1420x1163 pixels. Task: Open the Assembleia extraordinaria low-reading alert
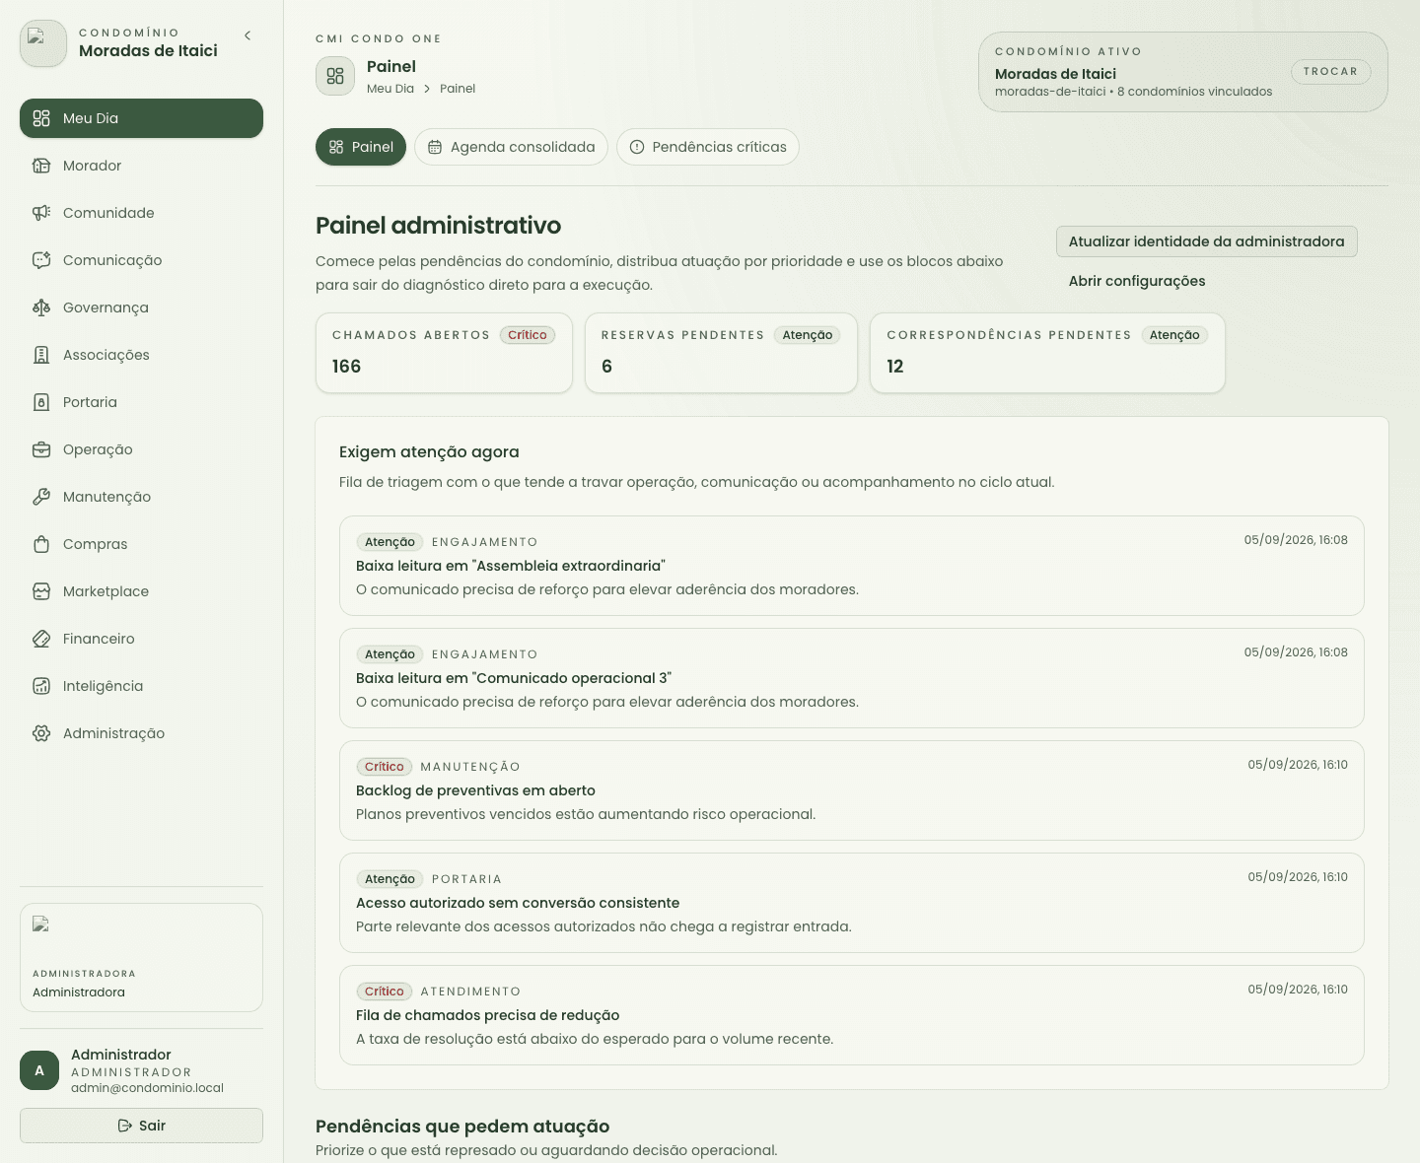point(852,566)
